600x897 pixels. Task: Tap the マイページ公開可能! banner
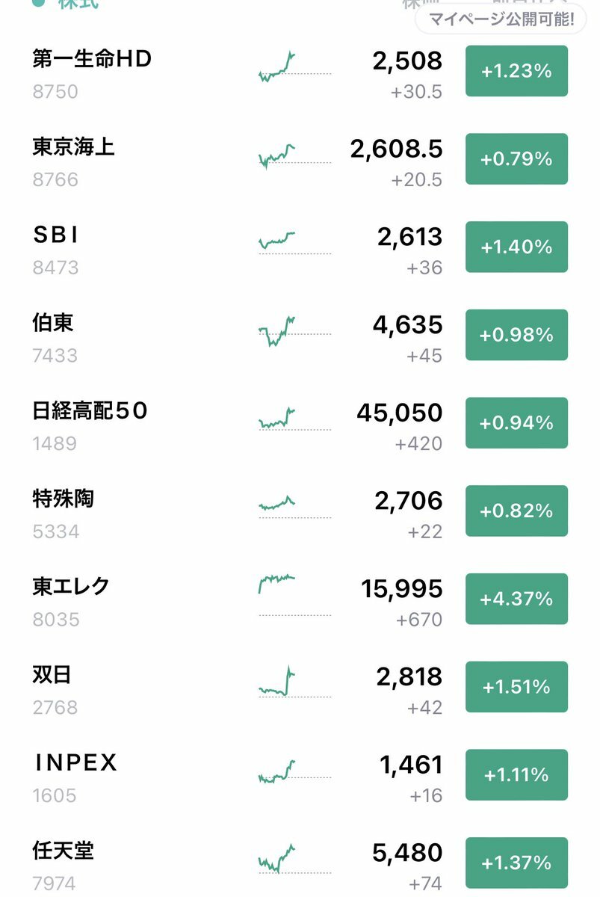(500, 19)
